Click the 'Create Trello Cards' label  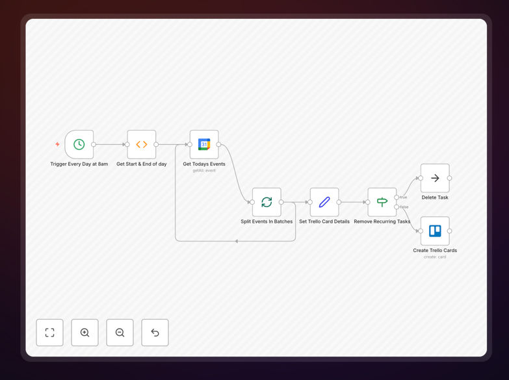[435, 251]
